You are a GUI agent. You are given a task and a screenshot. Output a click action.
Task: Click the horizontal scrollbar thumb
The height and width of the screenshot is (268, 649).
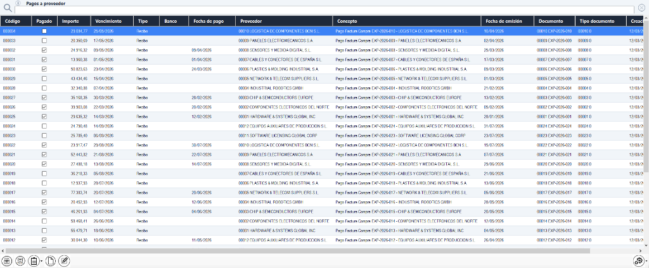click(x=297, y=251)
